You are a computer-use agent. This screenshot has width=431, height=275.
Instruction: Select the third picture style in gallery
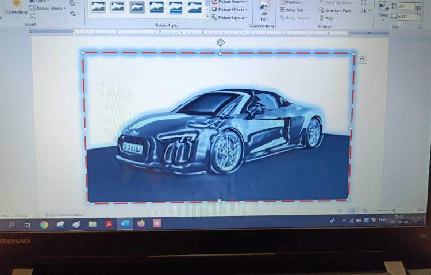click(x=137, y=7)
